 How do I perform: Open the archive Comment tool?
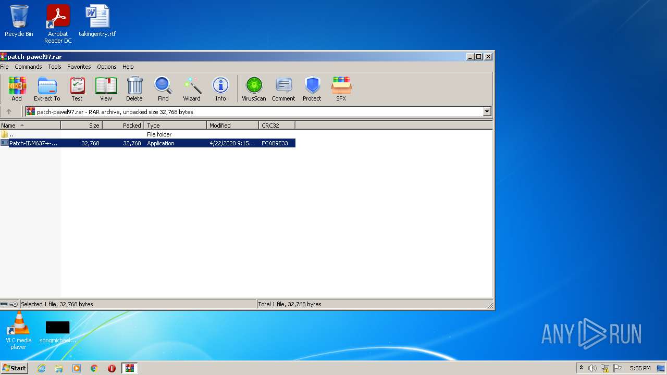283,89
